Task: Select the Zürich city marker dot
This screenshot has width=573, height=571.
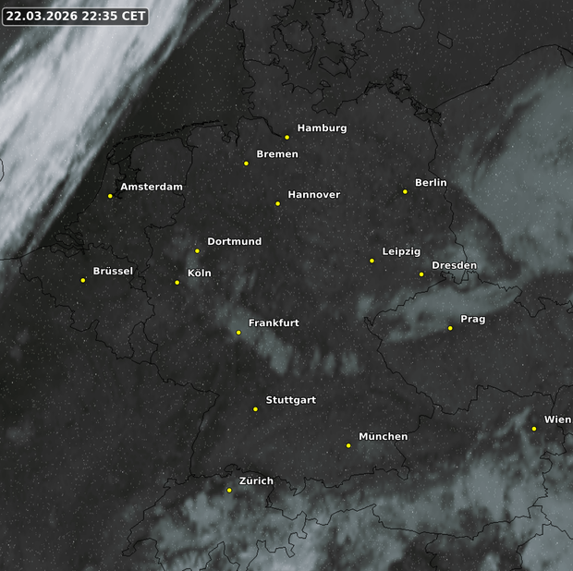Action: [x=229, y=491]
